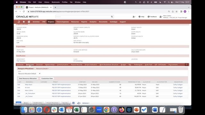Screen dimensions: 205x115
Task: Go back with Chrome back arrow
Action: click(x=16, y=11)
